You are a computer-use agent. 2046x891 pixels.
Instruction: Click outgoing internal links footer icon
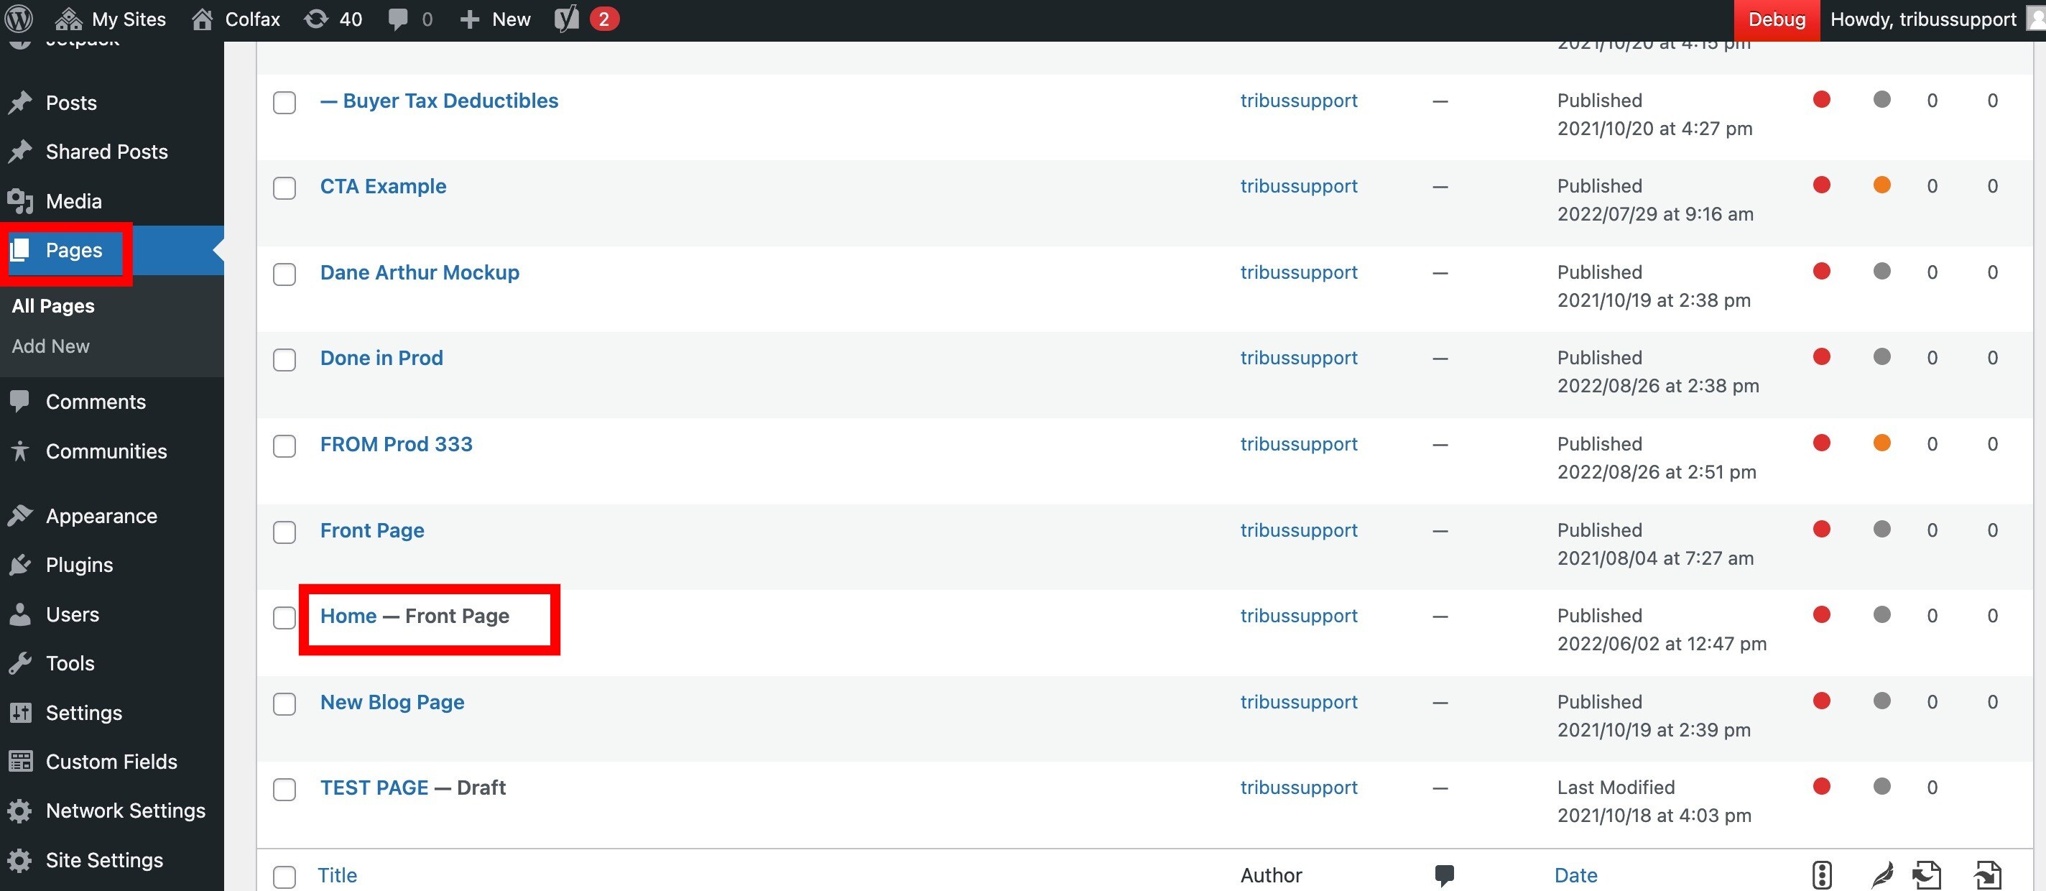1927,875
